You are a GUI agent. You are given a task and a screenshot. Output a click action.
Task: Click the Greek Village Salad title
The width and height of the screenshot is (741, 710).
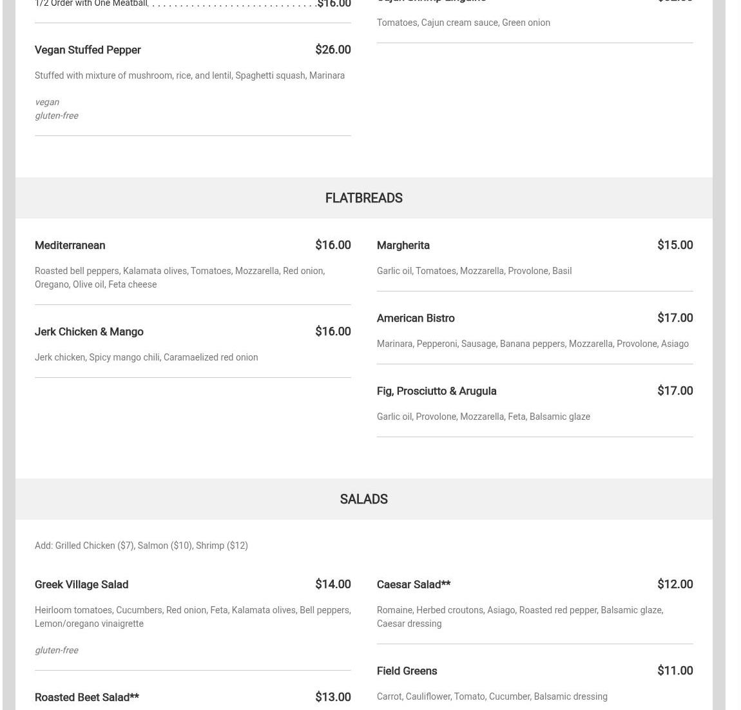(81, 584)
